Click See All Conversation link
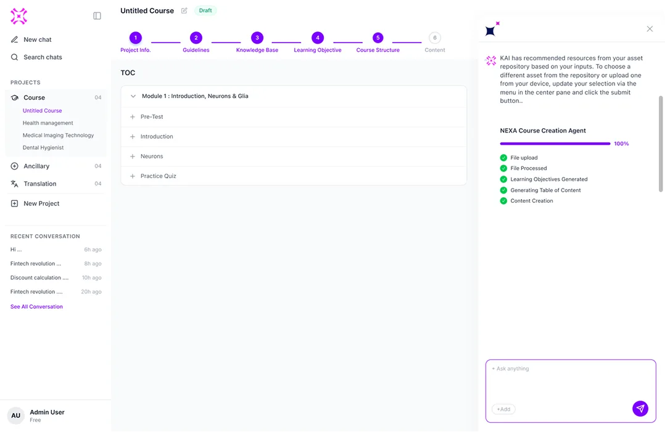 (36, 307)
